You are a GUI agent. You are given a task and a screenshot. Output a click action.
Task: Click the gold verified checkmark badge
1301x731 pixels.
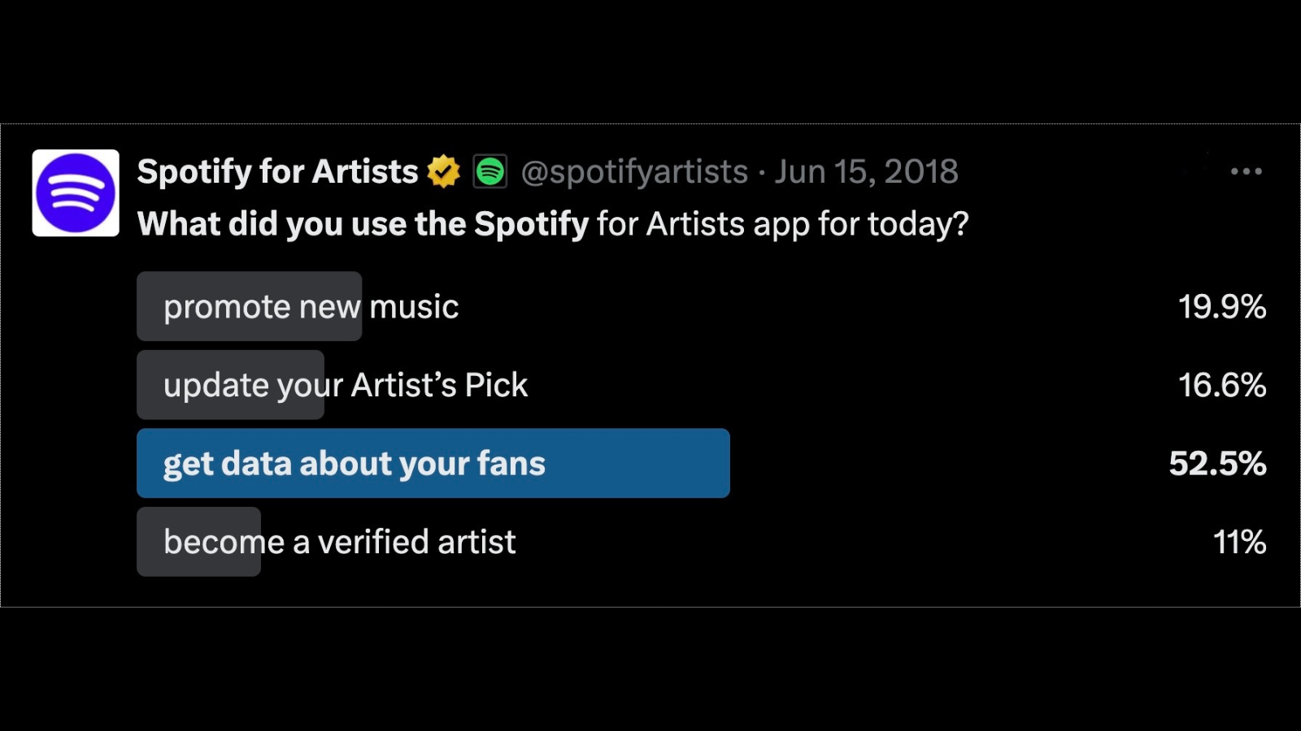(x=443, y=171)
